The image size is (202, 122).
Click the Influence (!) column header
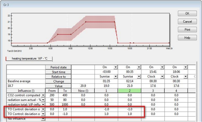(x=26, y=90)
